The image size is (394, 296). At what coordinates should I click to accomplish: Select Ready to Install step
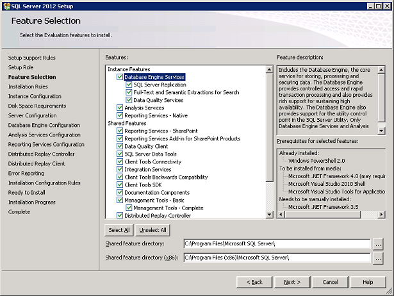27,193
